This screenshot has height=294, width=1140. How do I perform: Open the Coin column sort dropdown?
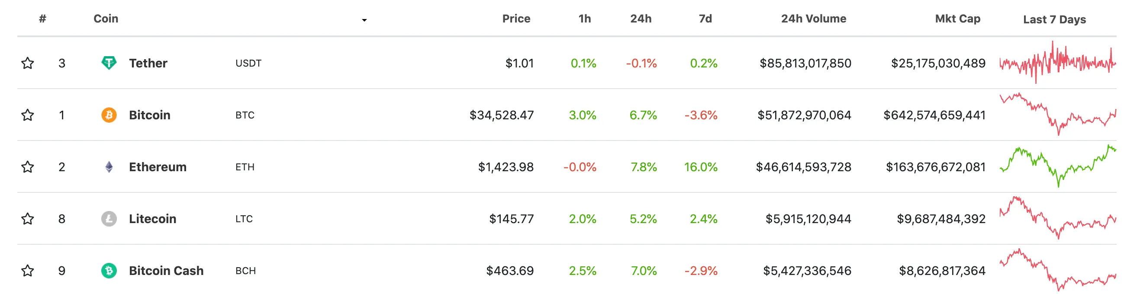coord(364,19)
